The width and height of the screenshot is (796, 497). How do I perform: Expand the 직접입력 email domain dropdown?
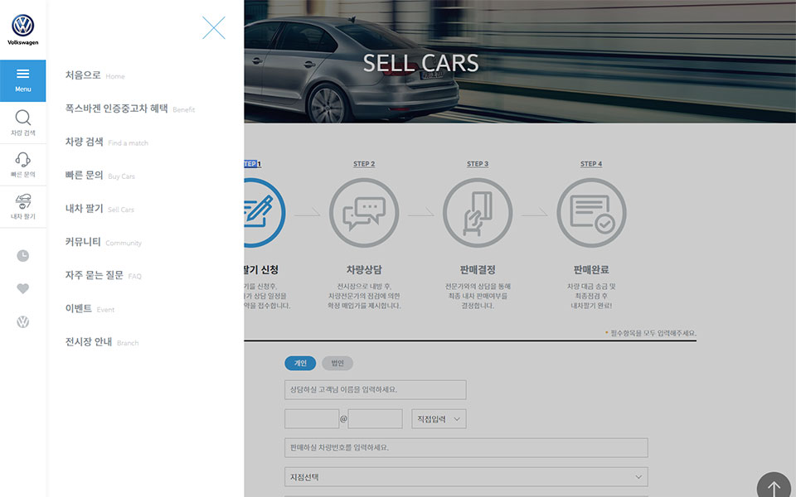(x=439, y=419)
